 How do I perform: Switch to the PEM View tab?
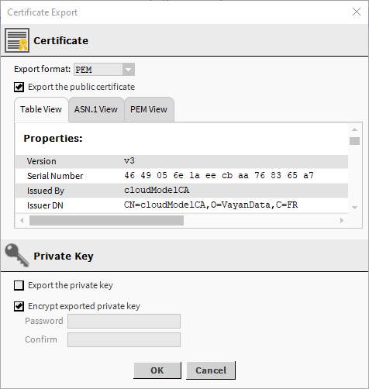(149, 109)
